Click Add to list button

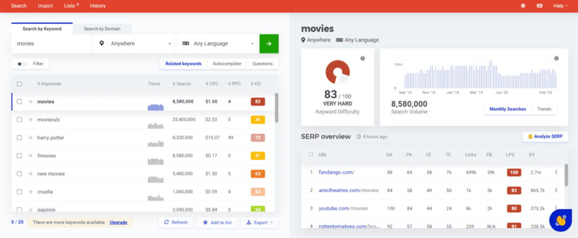click(217, 223)
